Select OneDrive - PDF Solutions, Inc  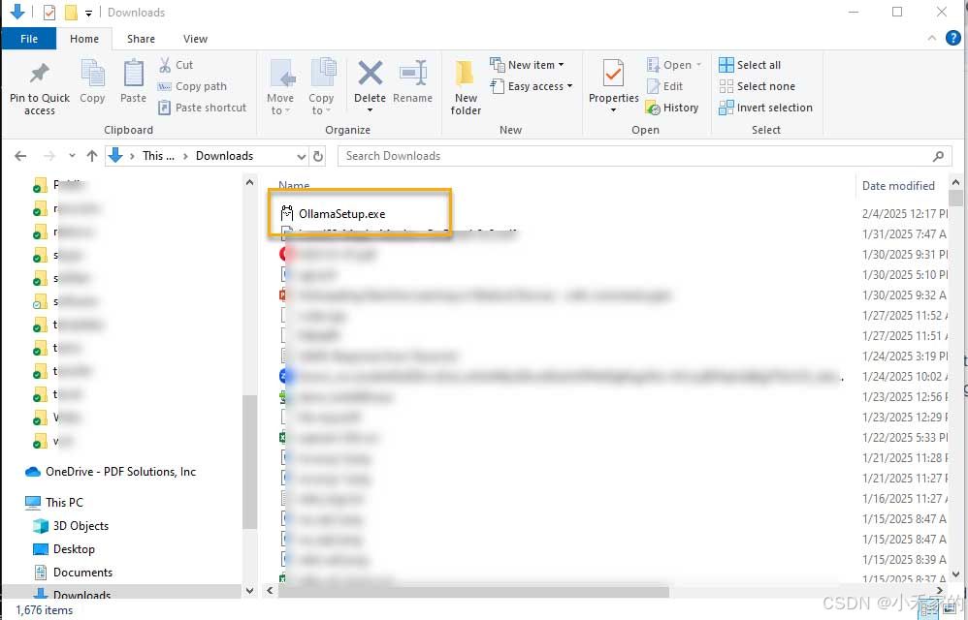pyautogui.click(x=120, y=472)
